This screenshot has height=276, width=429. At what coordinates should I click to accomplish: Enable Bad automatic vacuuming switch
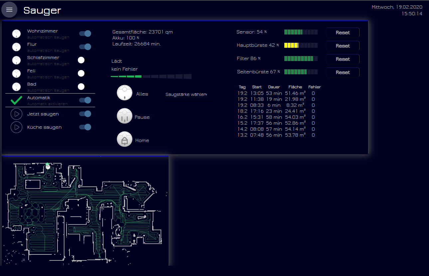83,87
